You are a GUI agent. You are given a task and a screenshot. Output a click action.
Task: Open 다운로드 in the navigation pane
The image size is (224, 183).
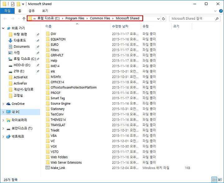tap(20, 41)
